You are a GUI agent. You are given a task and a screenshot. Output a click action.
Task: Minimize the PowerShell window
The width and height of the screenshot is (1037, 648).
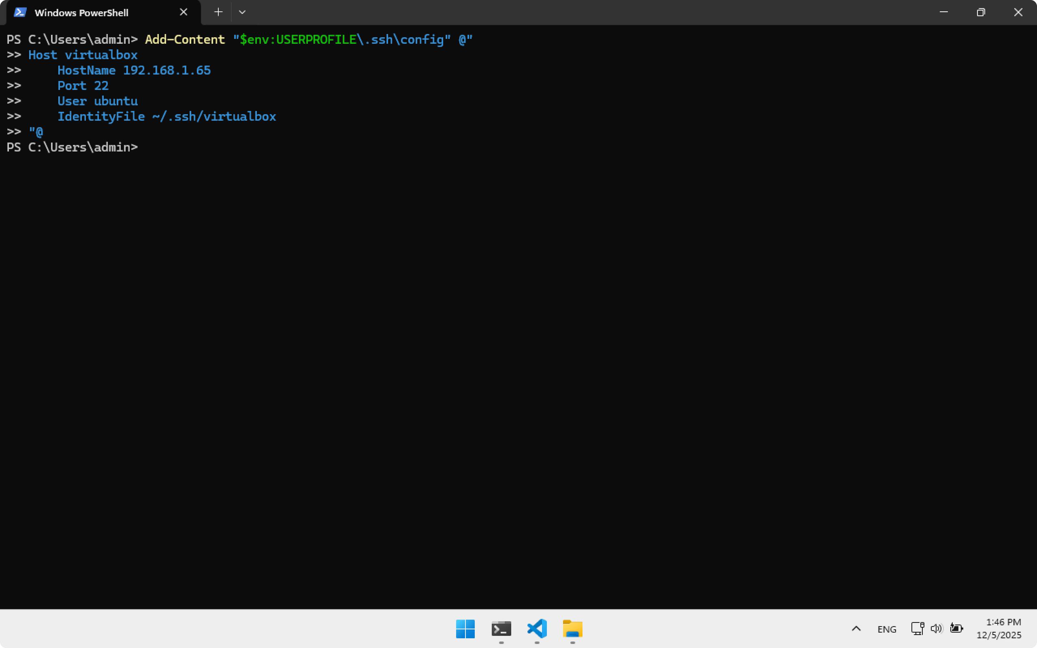pos(943,12)
